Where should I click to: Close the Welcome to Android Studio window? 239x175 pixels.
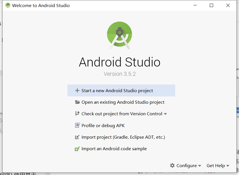tap(228, 5)
